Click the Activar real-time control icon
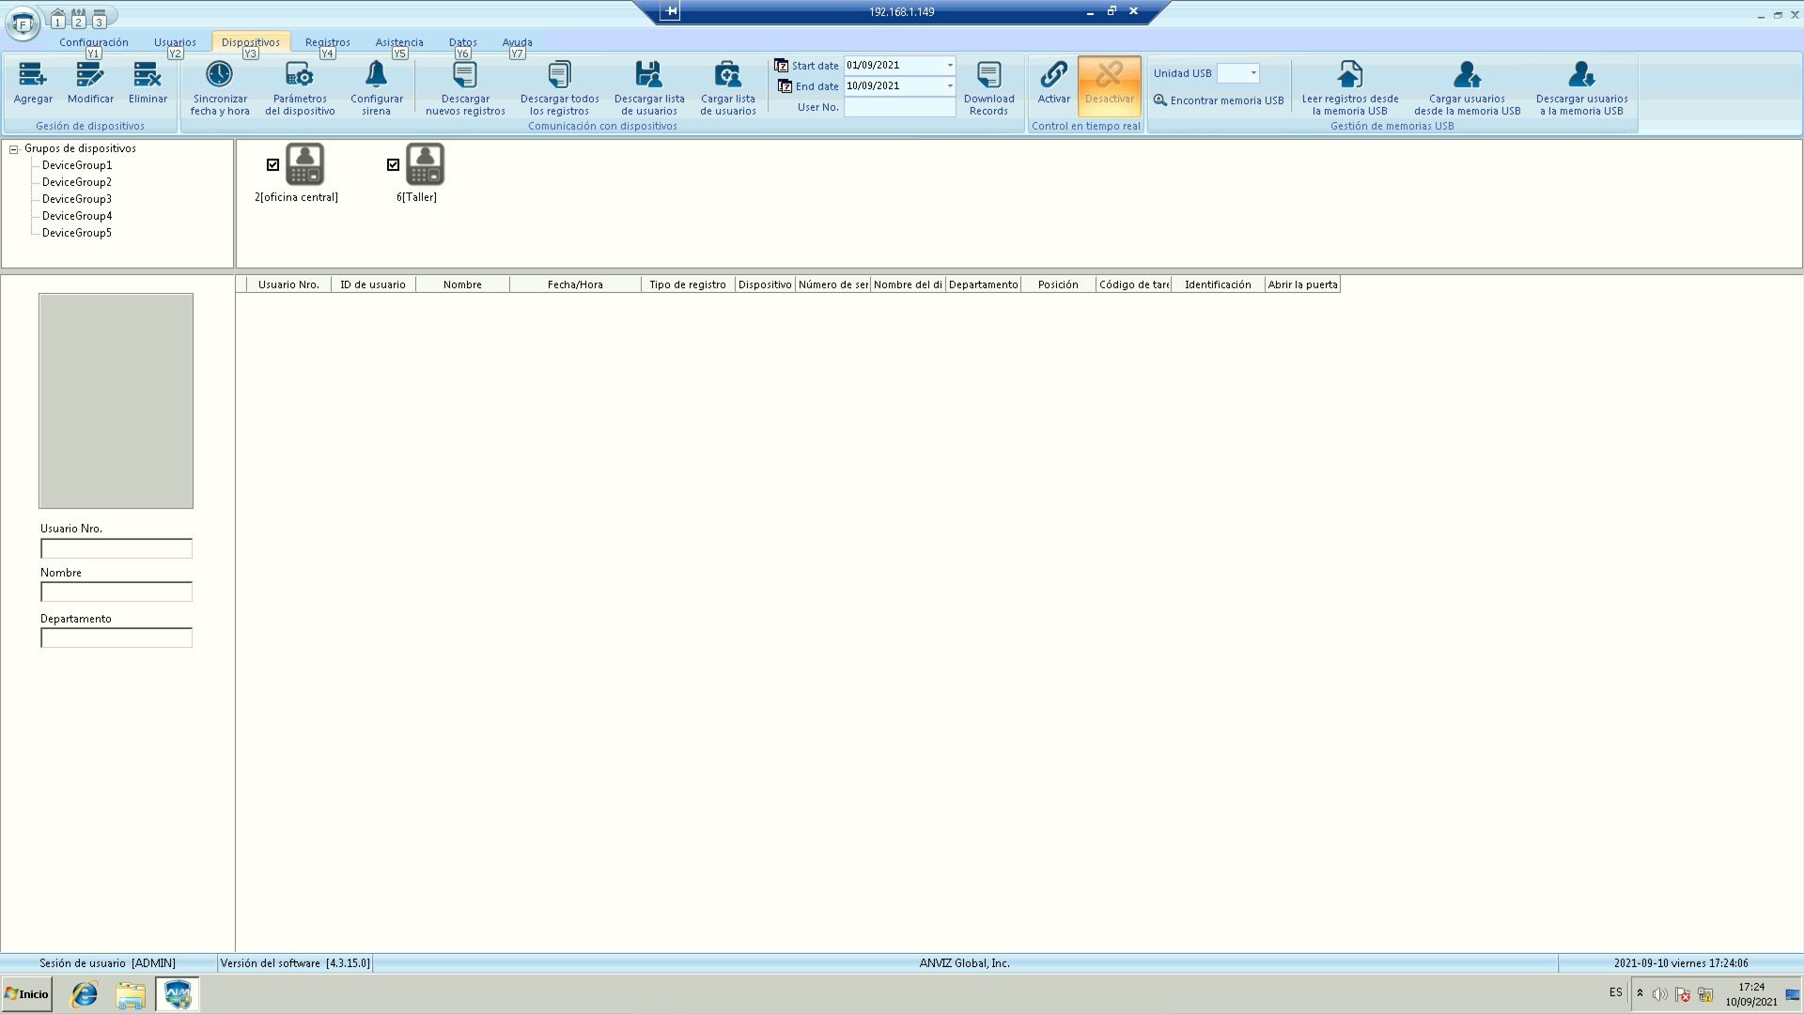The height and width of the screenshot is (1014, 1804). point(1053,75)
